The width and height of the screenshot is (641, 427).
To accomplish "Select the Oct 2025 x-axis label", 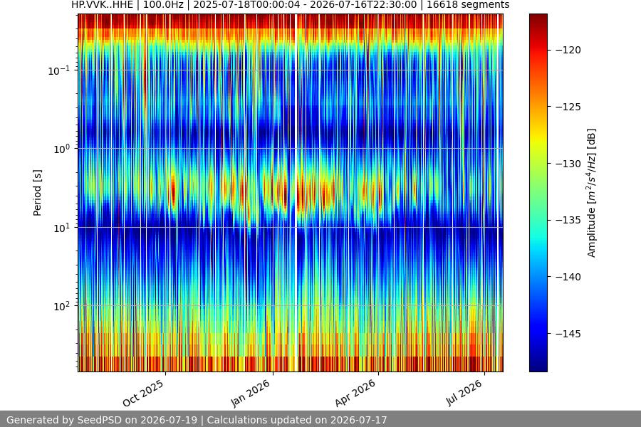I will coord(143,393).
